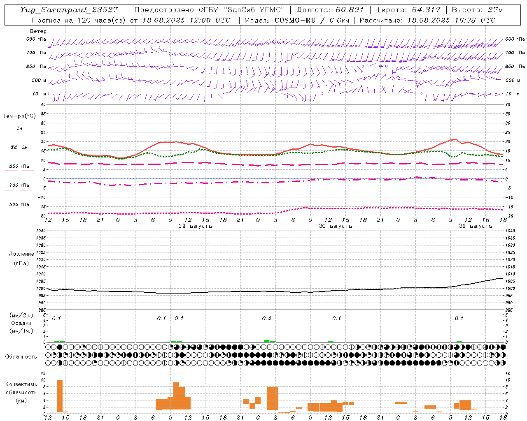Click the Td 2м dew point legend label

19,147
